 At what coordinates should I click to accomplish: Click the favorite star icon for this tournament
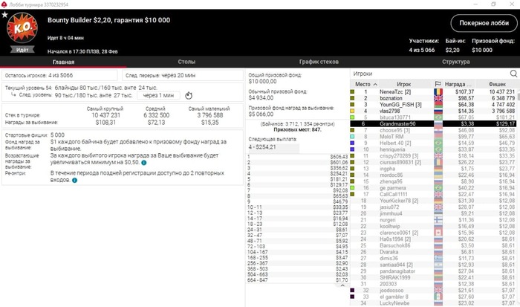tap(4, 15)
